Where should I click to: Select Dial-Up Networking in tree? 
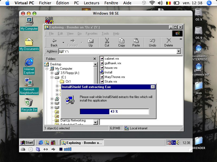click(x=73, y=120)
